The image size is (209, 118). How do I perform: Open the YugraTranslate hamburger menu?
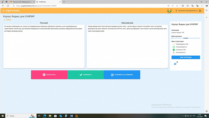tap(4, 11)
